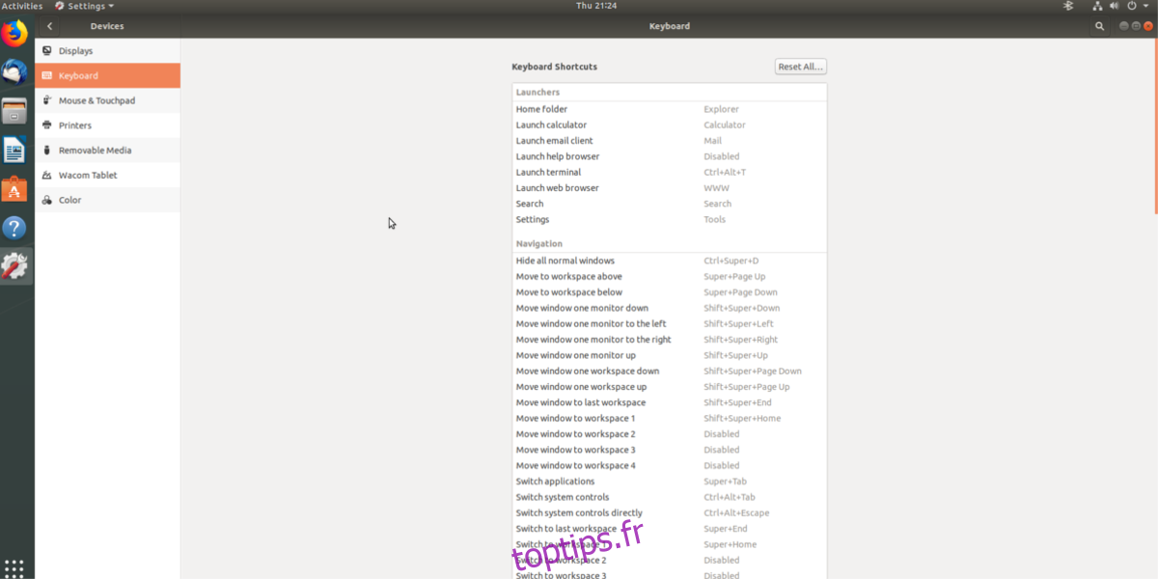Open system power menu in top bar
This screenshot has height=579, width=1158.
1131,6
